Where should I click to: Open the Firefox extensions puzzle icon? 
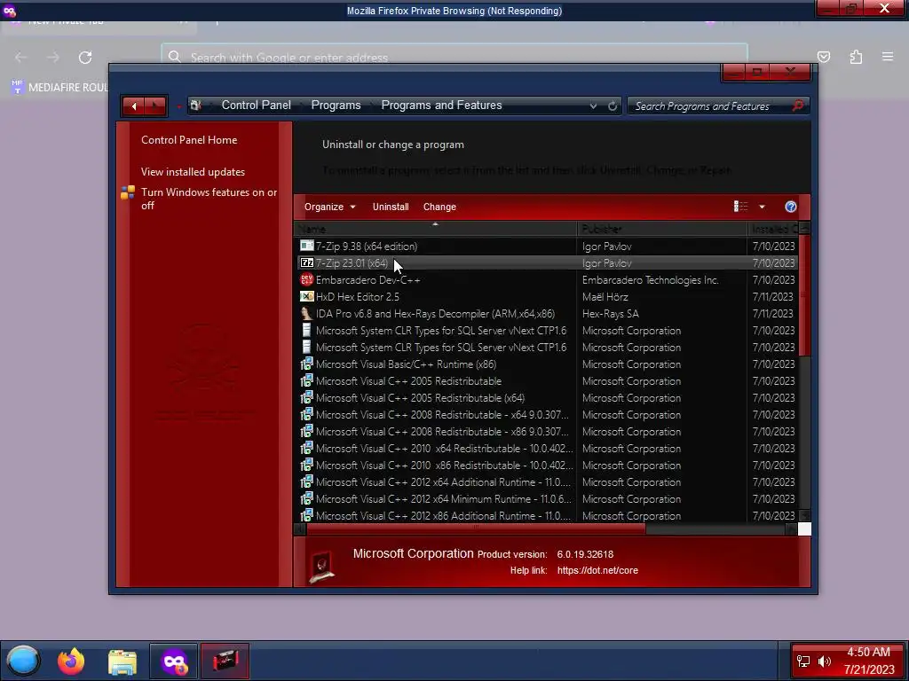tap(856, 57)
